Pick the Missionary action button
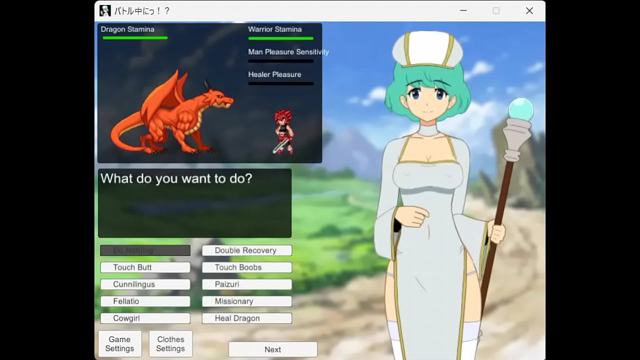 pos(246,301)
